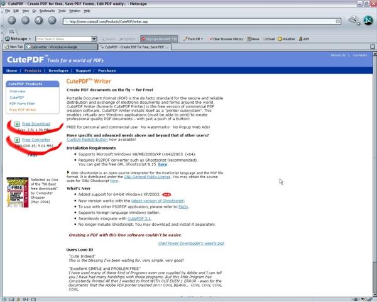Open the Tools menu

click(62, 11)
